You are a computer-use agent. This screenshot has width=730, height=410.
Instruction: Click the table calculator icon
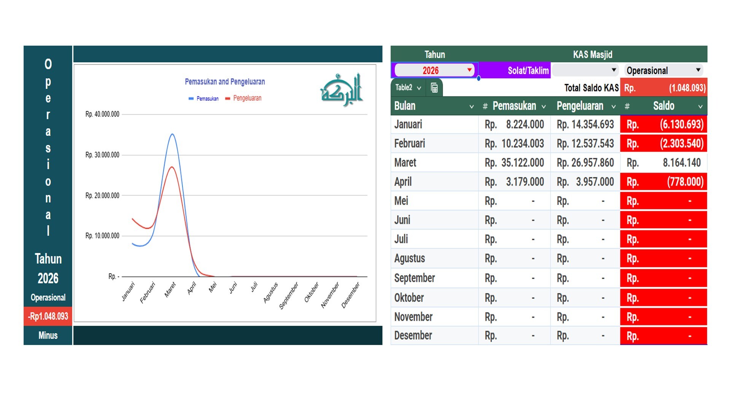[x=434, y=88]
